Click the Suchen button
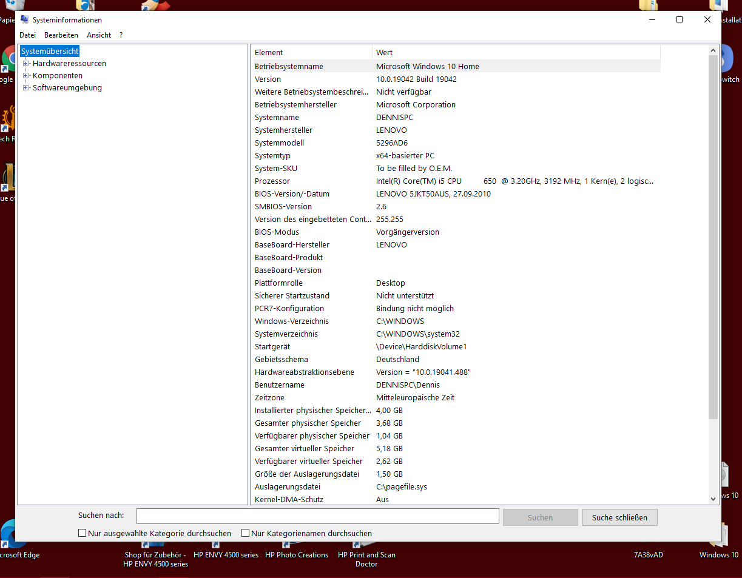 coord(540,517)
